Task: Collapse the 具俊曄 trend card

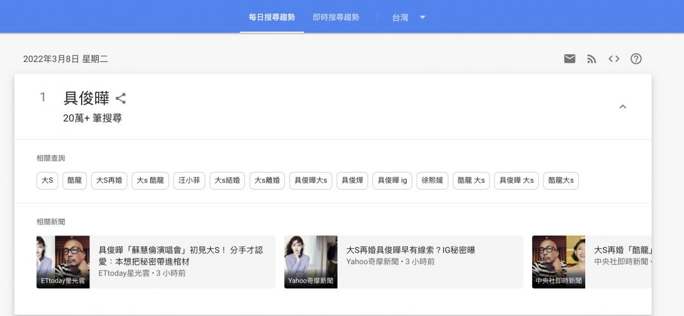Action: pos(622,107)
